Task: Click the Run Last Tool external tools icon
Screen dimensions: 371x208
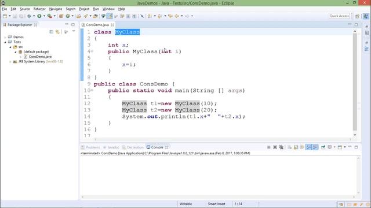Action: pyautogui.click(x=49, y=16)
